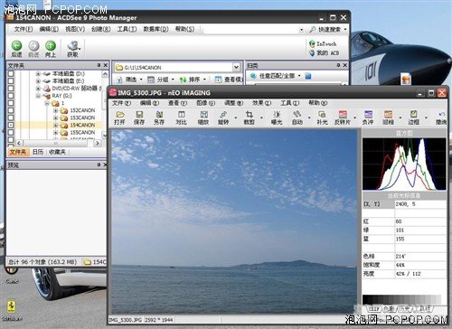
Task: Switch to the 收藏夹 tab
Action: click(57, 152)
